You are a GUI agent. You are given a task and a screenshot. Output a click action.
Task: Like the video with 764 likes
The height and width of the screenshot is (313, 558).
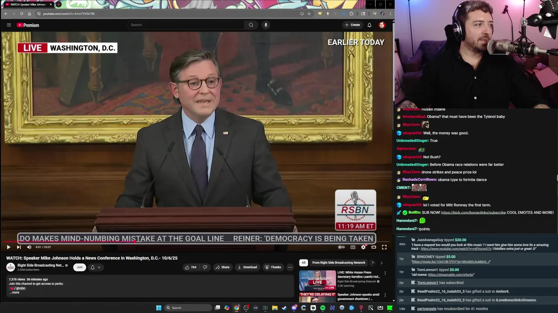coord(191,267)
